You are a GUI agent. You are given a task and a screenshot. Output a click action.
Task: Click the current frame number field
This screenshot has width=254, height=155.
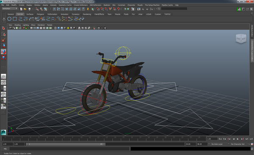(212, 139)
